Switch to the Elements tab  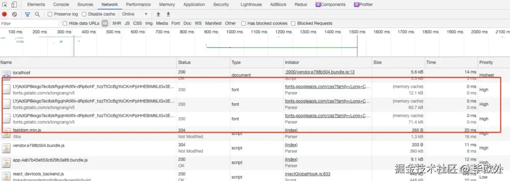(36, 5)
